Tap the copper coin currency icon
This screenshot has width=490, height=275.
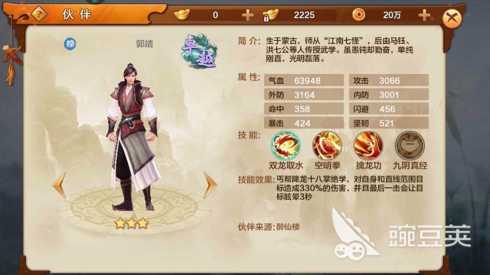click(x=358, y=14)
